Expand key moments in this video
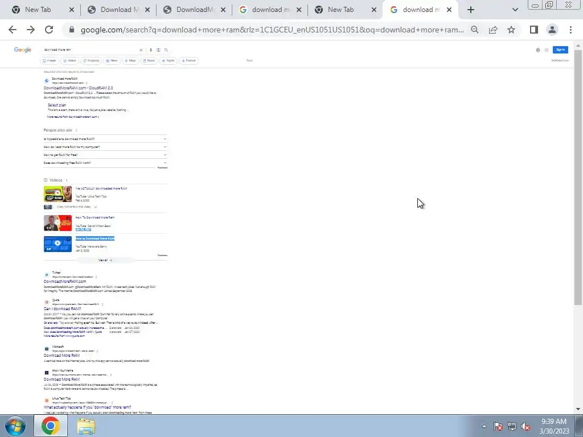 (x=77, y=207)
